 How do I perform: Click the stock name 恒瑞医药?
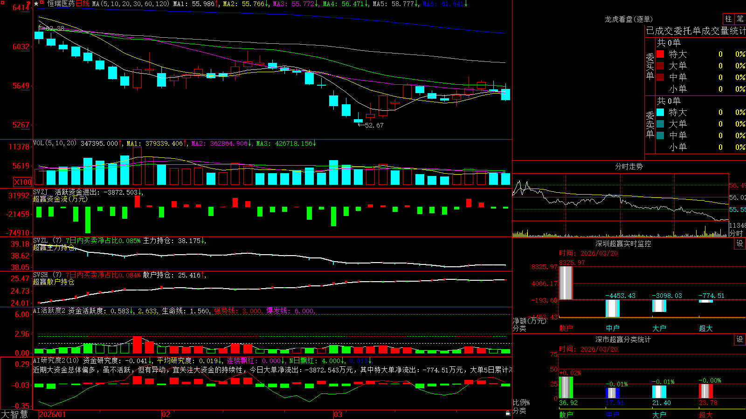tap(61, 4)
